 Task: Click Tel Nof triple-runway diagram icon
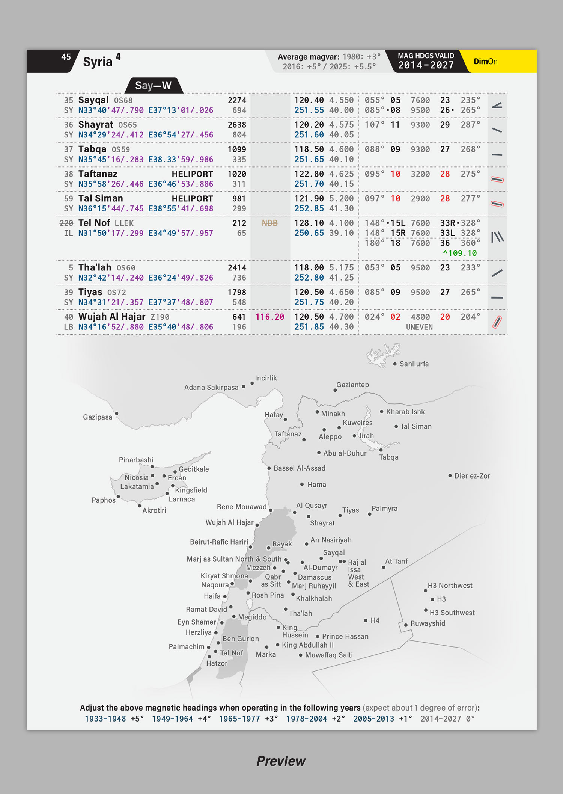(x=497, y=237)
